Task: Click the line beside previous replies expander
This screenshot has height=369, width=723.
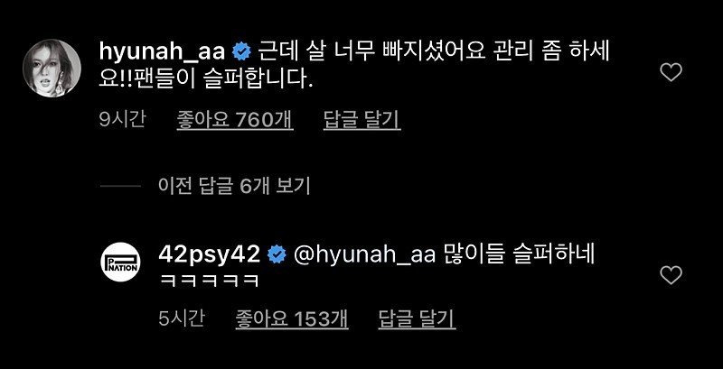Action: (x=120, y=186)
